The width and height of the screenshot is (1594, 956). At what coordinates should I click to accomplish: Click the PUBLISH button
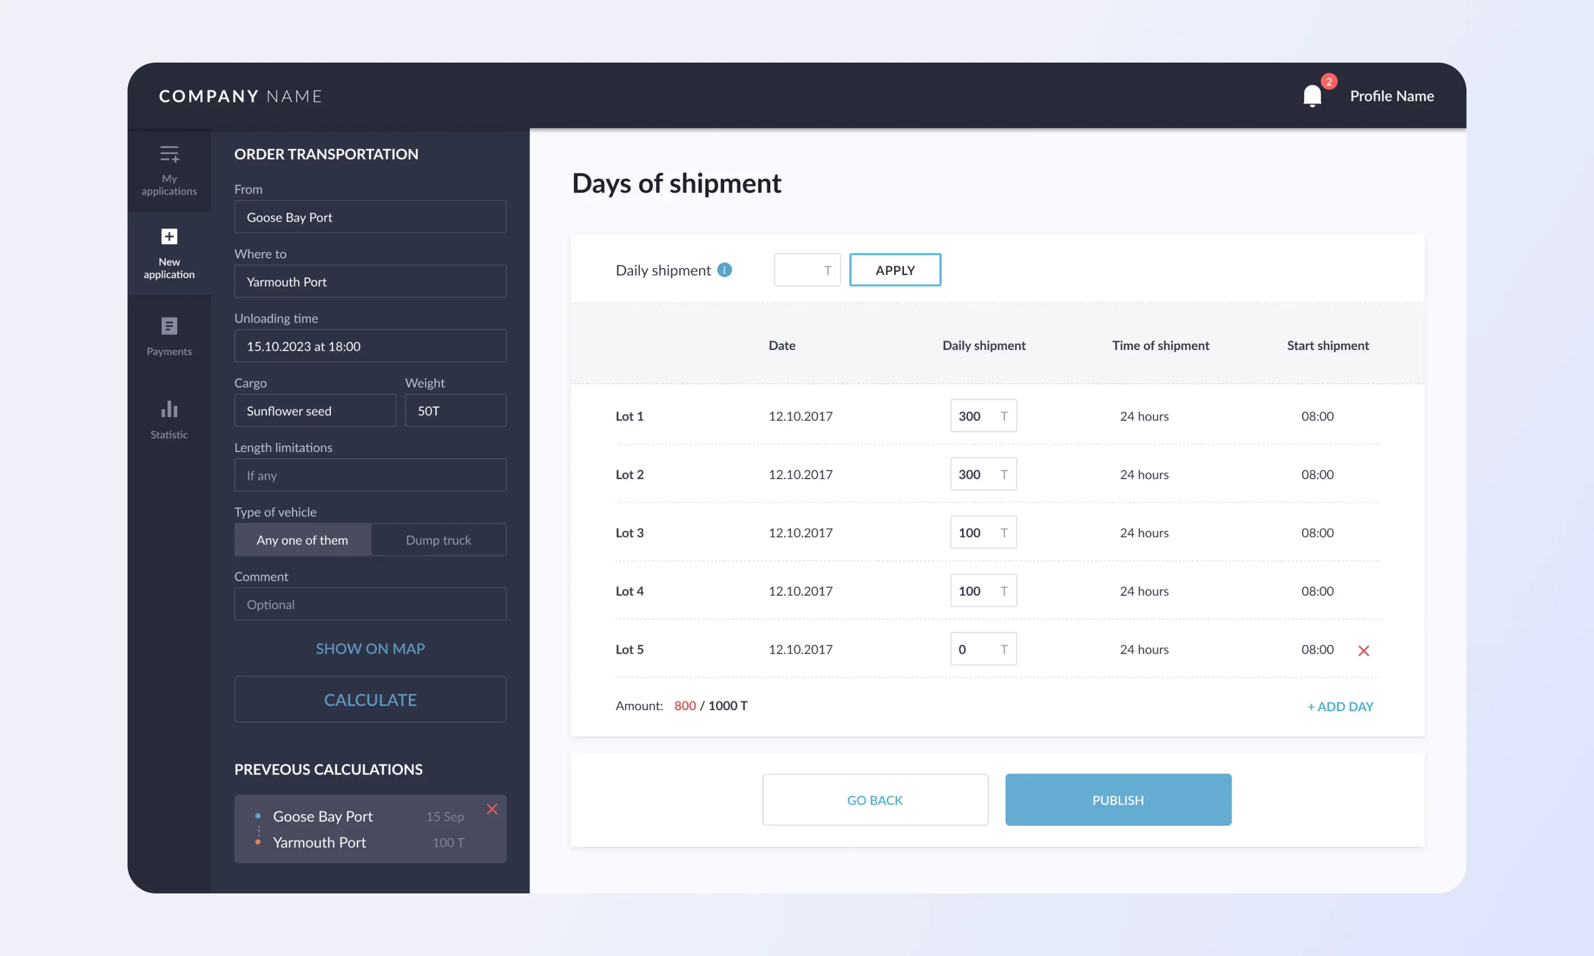[1119, 800]
